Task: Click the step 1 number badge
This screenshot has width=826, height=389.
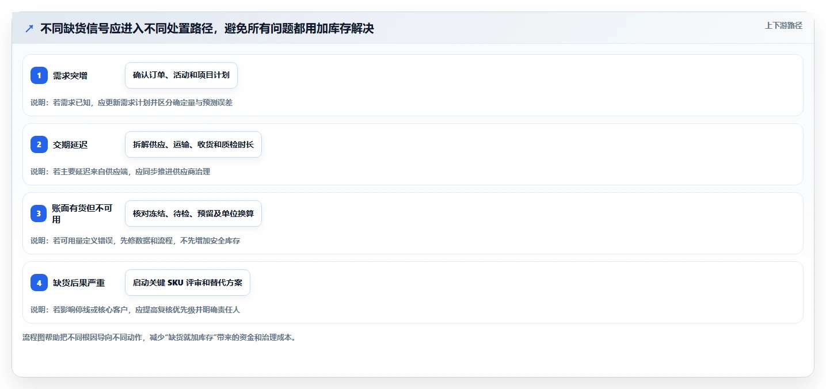Action: pos(39,75)
